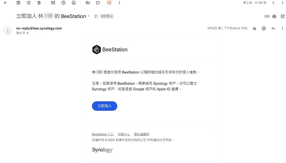Image resolution: width=286 pixels, height=163 pixels.
Task: Star this email message
Action: pyautogui.click(x=254, y=29)
